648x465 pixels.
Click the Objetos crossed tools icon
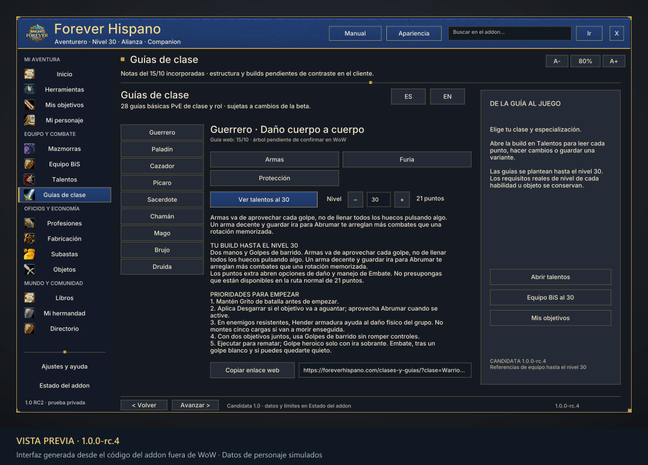point(29,269)
